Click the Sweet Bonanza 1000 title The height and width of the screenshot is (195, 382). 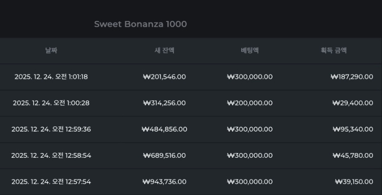click(x=140, y=24)
